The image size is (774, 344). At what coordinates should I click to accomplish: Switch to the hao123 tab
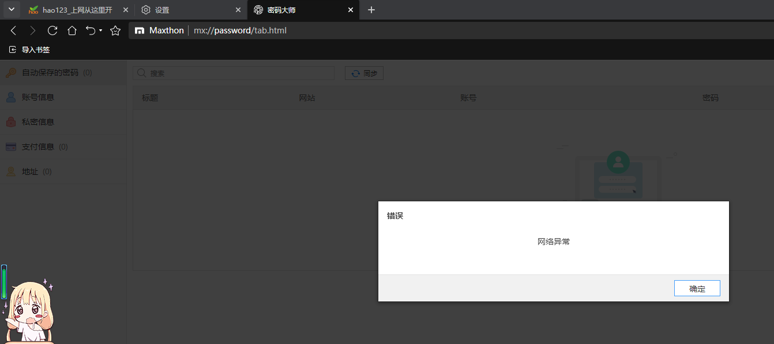coord(77,10)
